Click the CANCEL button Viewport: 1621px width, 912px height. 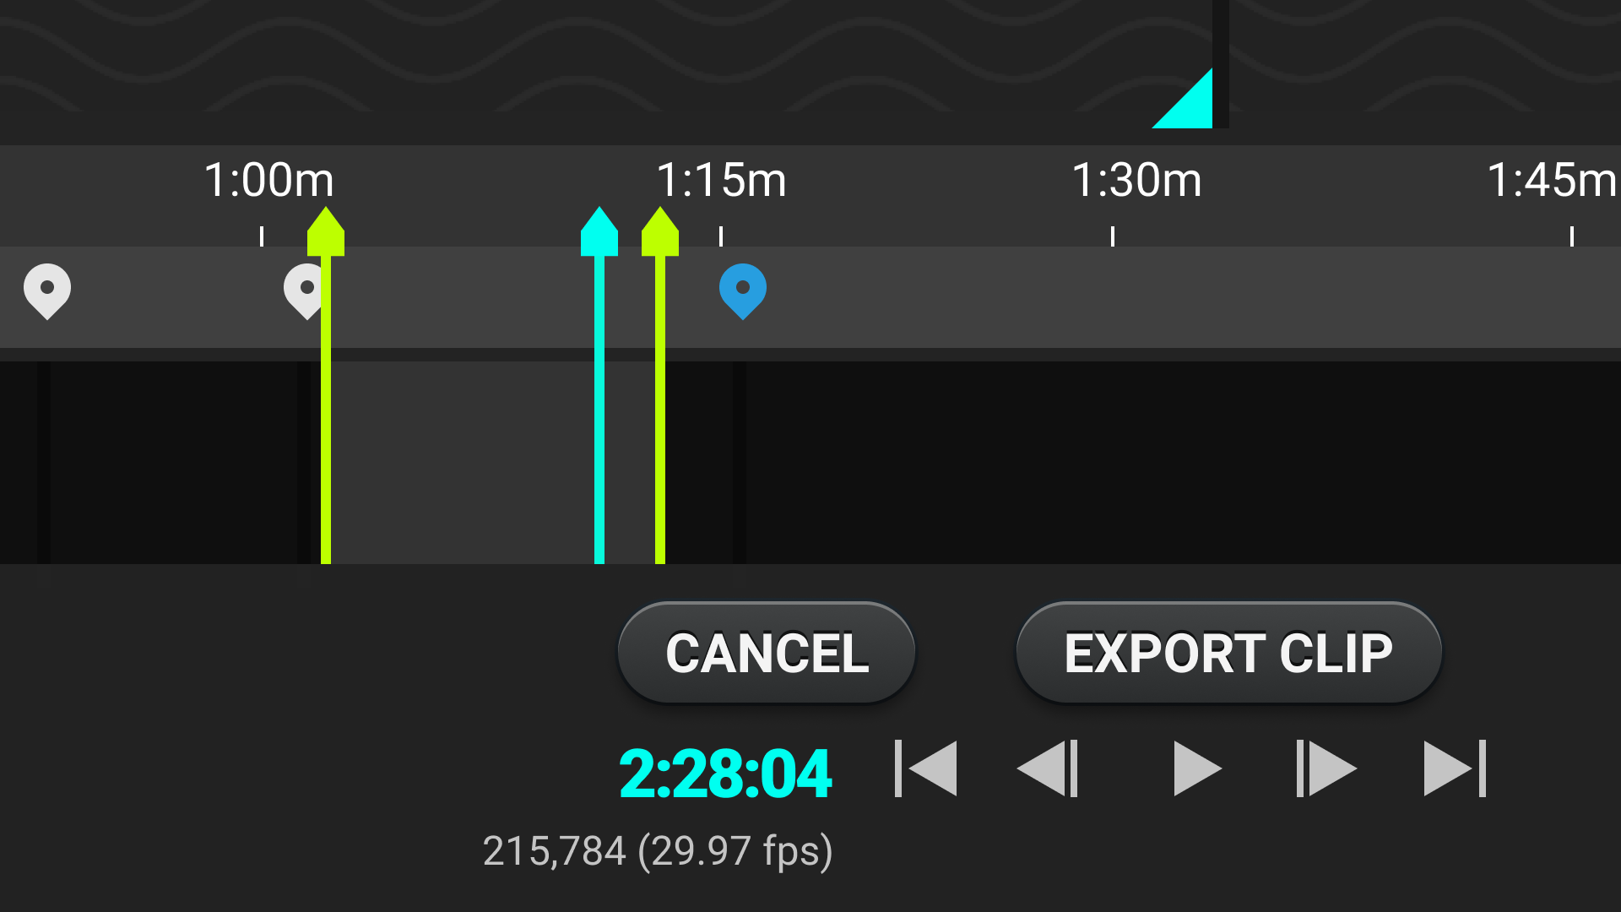point(767,653)
